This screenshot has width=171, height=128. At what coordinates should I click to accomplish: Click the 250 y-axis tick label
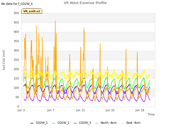pyautogui.click(x=16, y=60)
